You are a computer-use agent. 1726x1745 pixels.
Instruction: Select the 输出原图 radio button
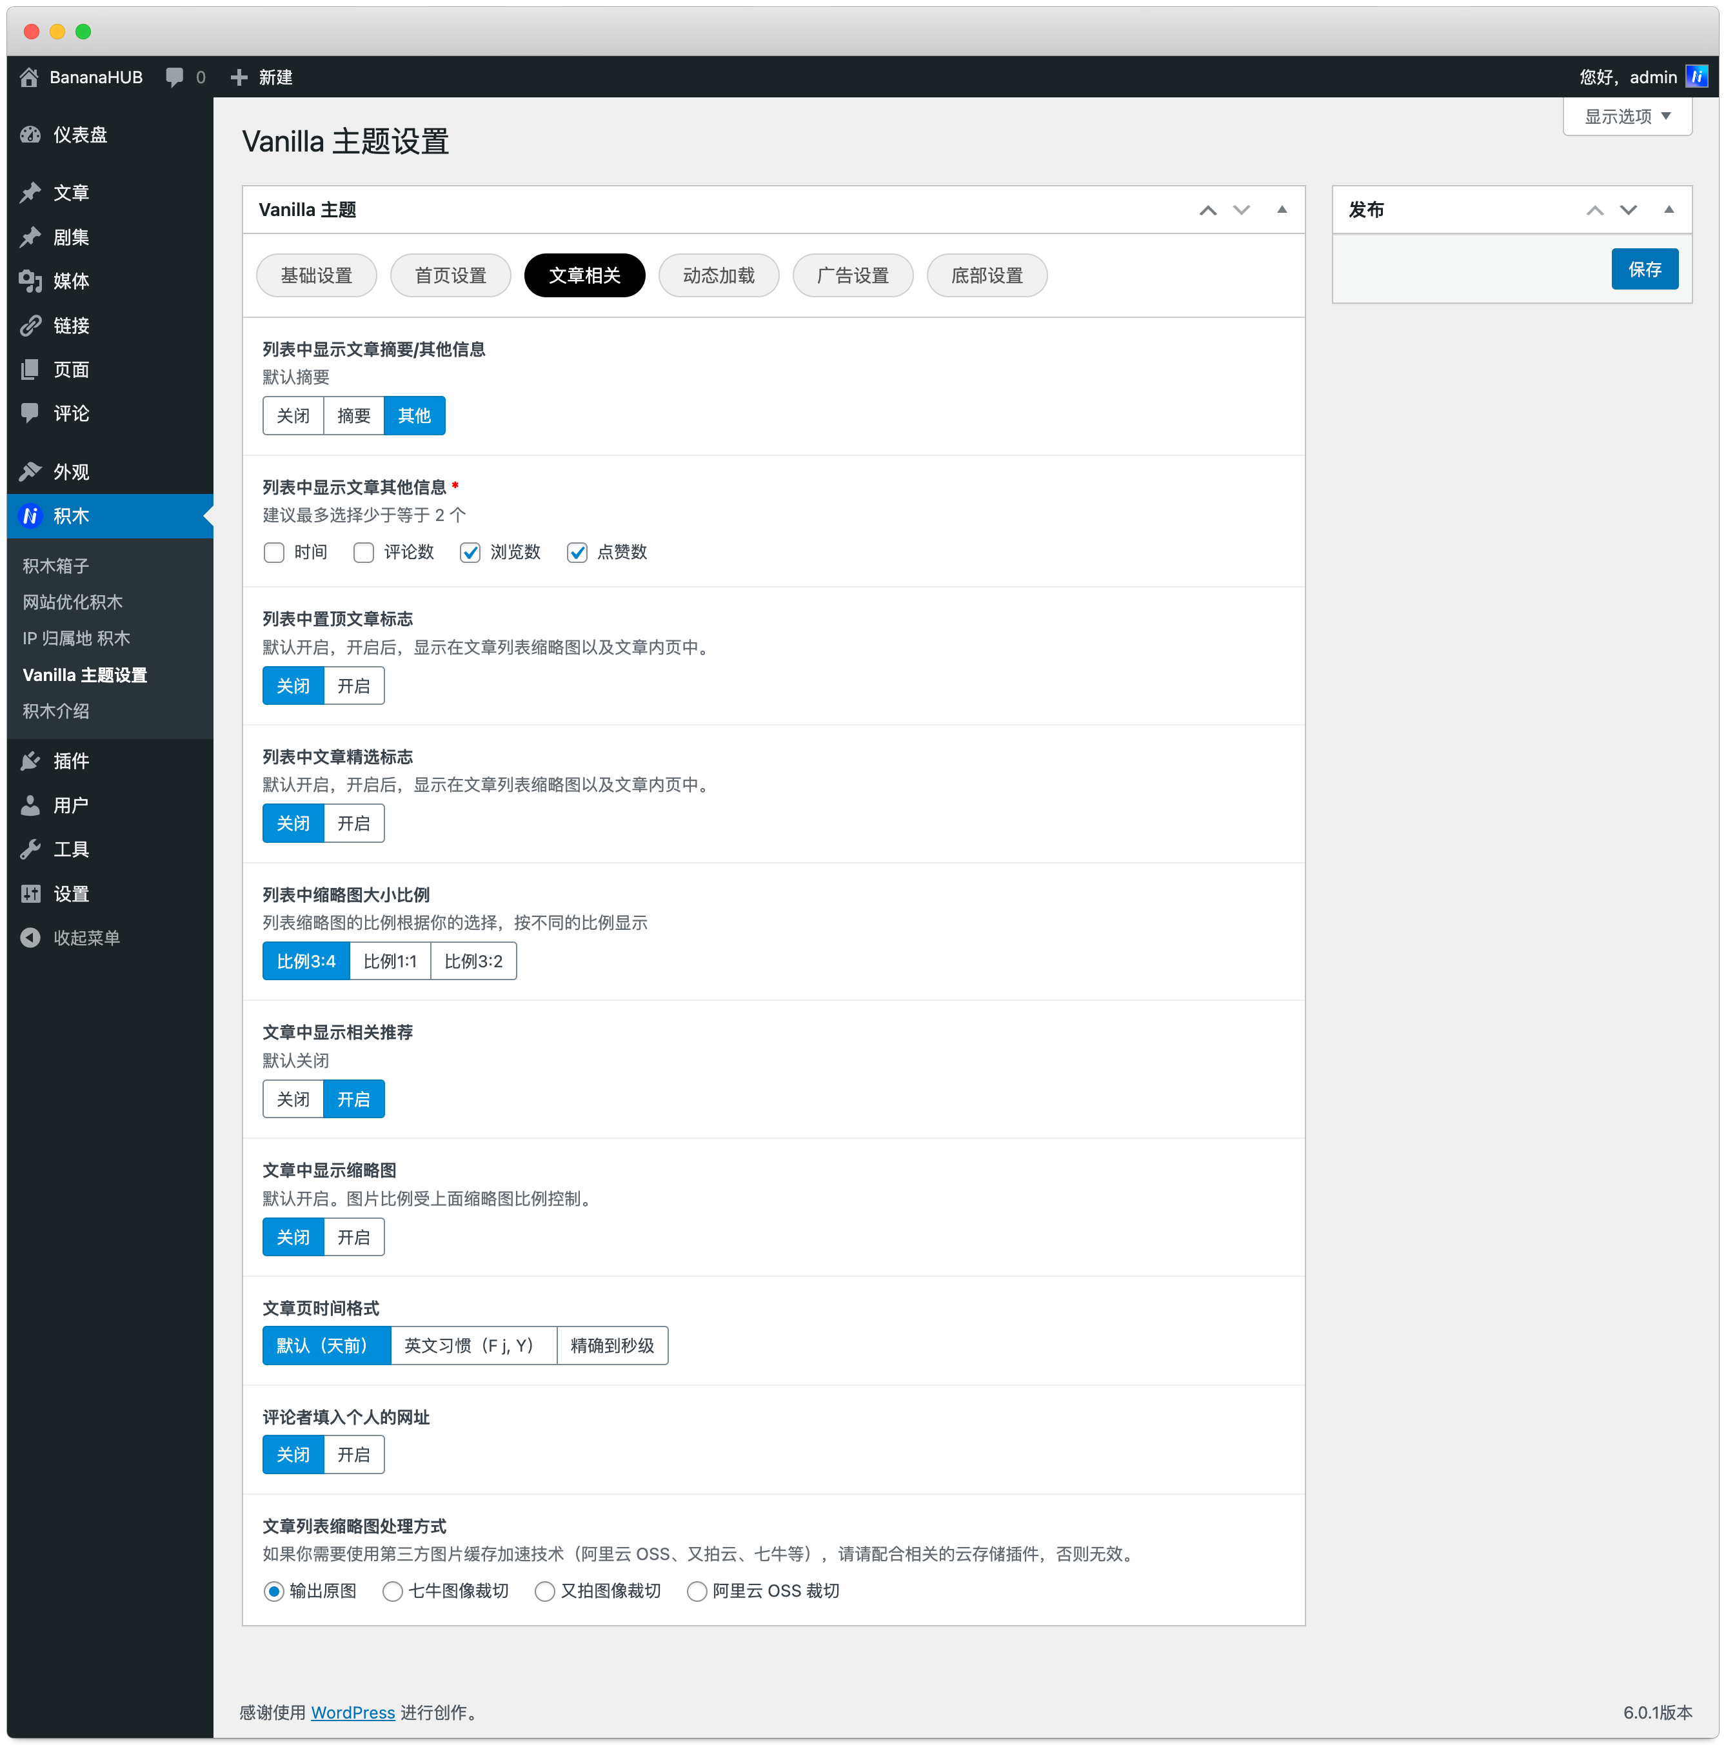pyautogui.click(x=273, y=1592)
